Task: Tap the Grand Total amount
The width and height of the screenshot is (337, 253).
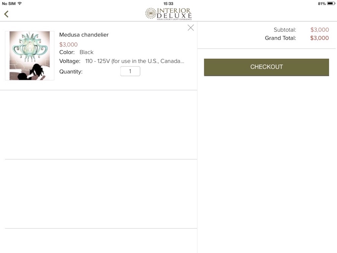Action: pos(319,38)
